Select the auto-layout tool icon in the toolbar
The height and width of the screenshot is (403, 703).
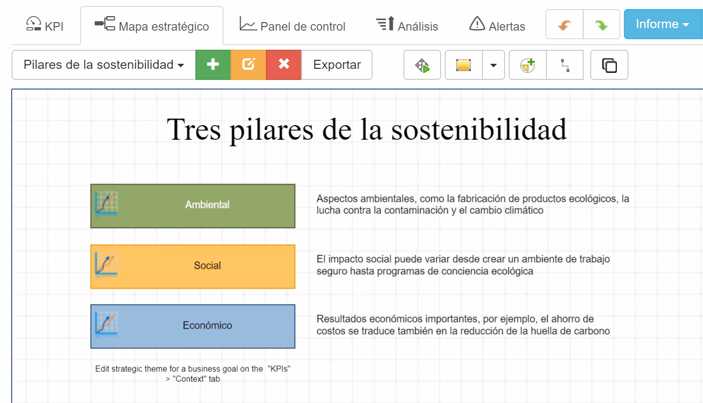point(422,65)
